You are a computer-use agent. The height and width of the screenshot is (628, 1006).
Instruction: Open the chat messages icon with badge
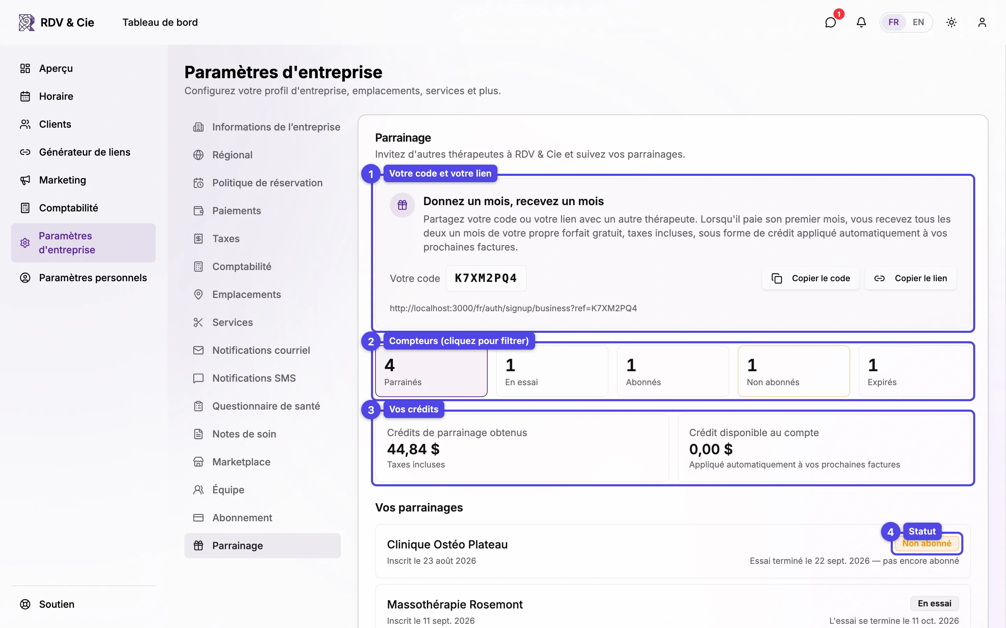click(x=831, y=22)
